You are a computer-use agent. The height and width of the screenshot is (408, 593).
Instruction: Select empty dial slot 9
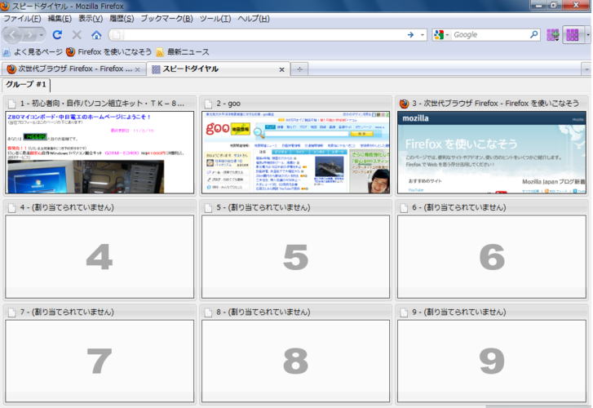tap(492, 361)
